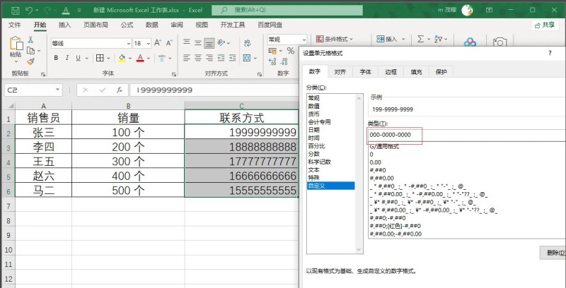Viewport: 566px width, 288px height.
Task: Click the AutoSum sigma icon
Action: 420,39
